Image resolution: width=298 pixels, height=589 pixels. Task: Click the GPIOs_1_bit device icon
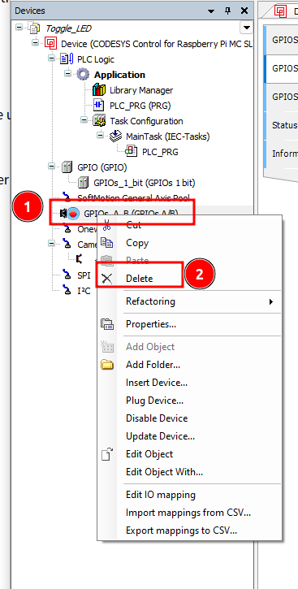tap(84, 183)
